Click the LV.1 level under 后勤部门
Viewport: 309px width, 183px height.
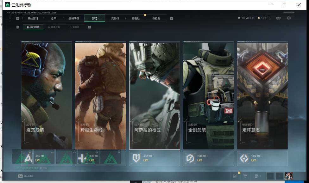[200, 160]
